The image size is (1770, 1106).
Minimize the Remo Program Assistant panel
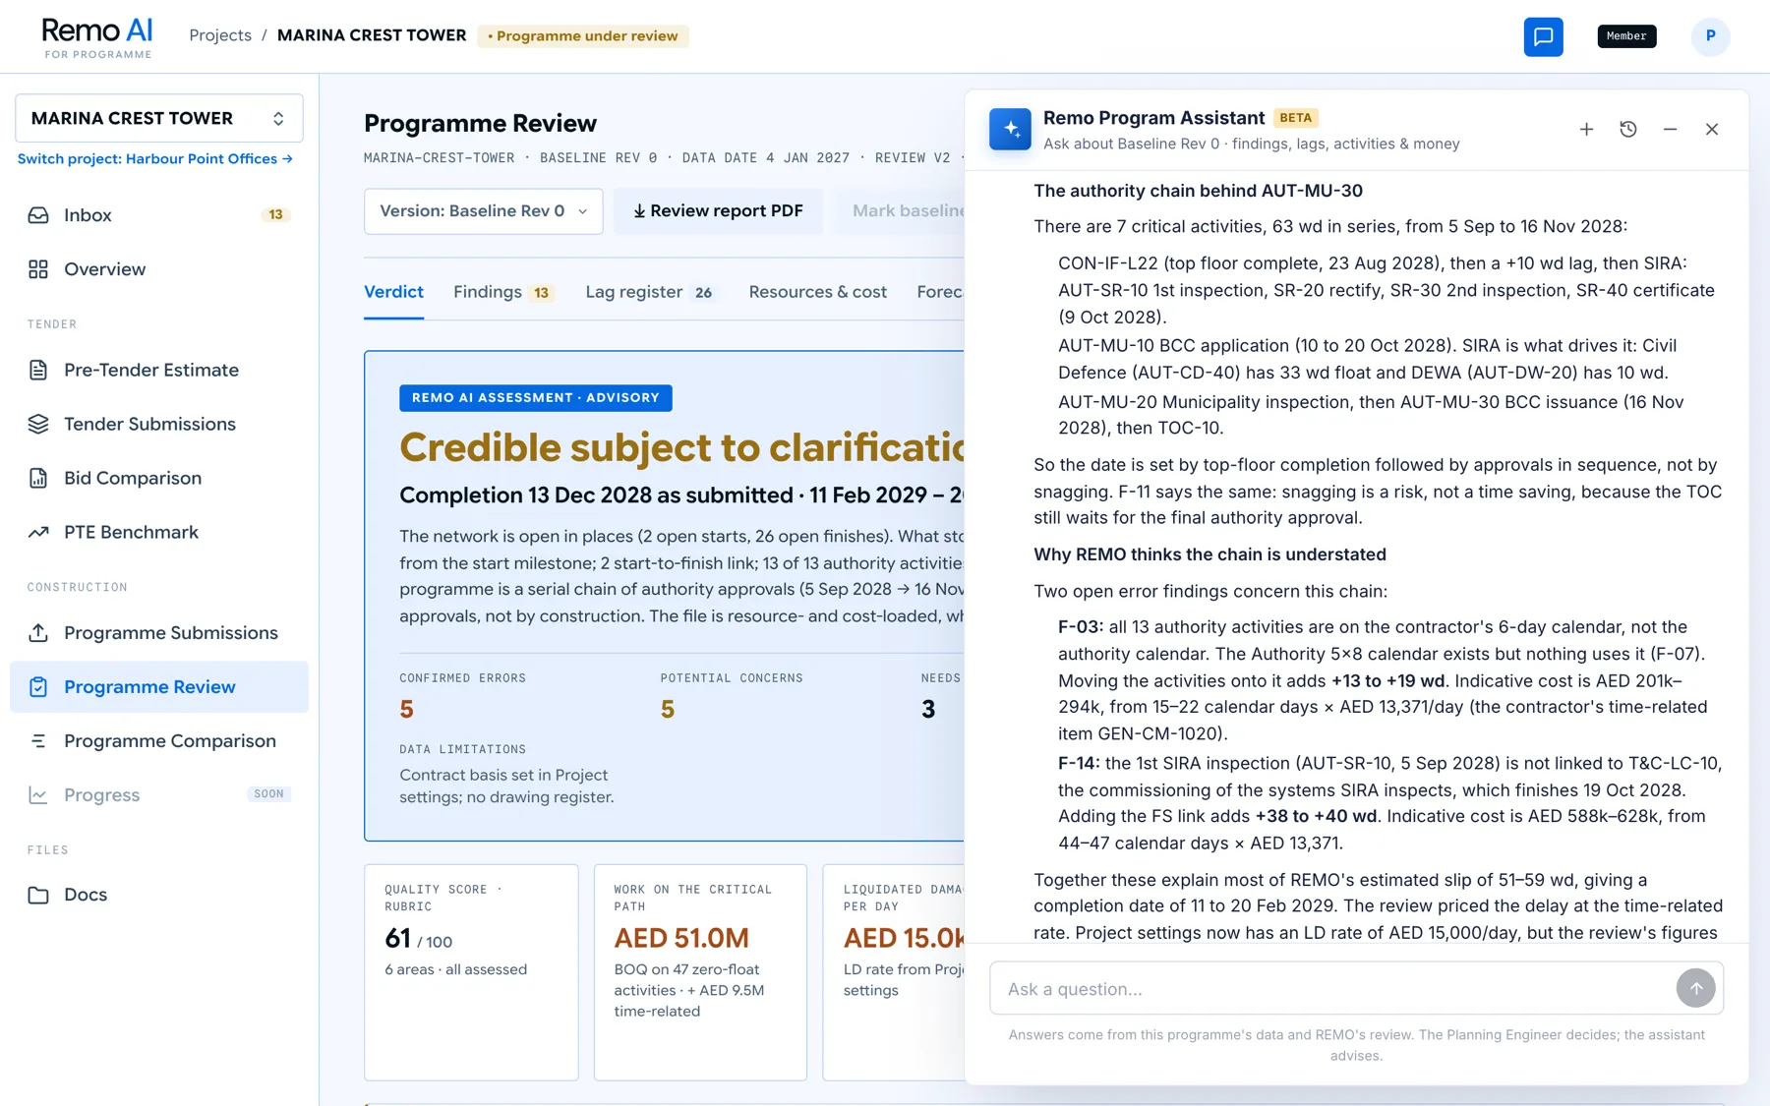(x=1670, y=130)
